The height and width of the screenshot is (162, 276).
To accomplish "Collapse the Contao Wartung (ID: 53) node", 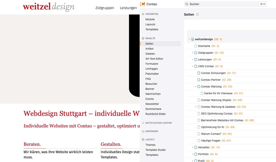I will pos(196,87).
